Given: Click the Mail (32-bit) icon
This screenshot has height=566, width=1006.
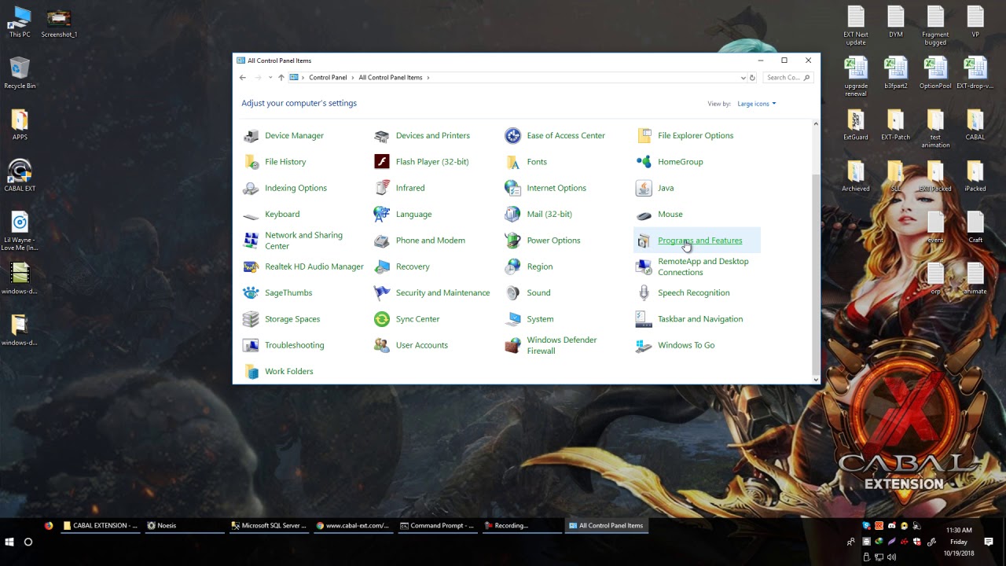Looking at the screenshot, I should (x=513, y=215).
